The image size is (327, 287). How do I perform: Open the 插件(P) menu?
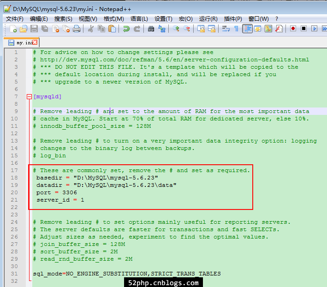pos(233,19)
